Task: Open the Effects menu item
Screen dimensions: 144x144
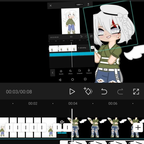Action: coord(70,72)
